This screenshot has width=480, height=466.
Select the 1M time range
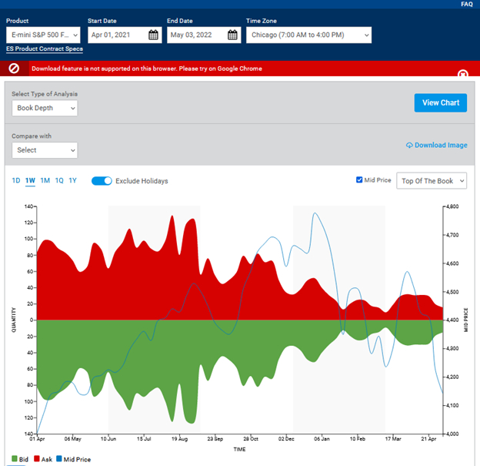(45, 181)
